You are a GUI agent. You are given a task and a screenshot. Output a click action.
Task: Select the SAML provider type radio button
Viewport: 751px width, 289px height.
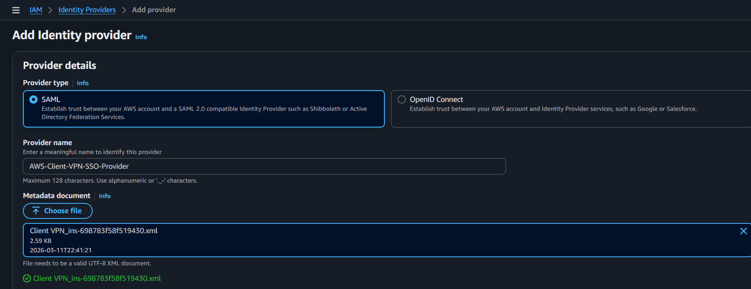[x=33, y=99]
